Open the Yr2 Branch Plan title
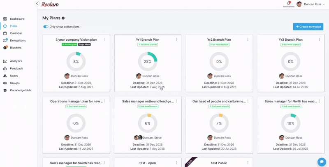The image size is (329, 167). 219,39
